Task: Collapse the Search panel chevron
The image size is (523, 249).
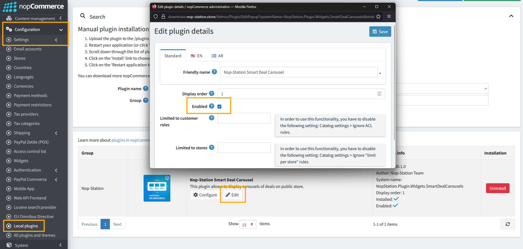Action: (511, 16)
